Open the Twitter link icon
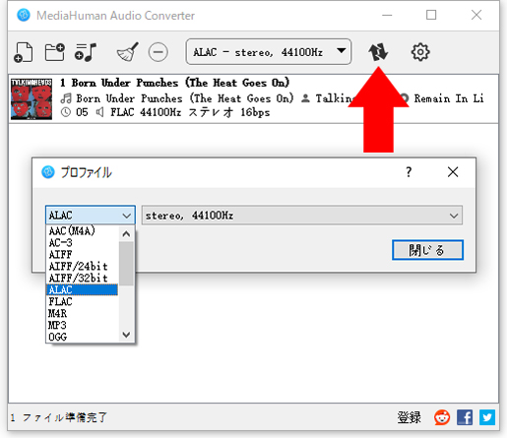 point(487,417)
